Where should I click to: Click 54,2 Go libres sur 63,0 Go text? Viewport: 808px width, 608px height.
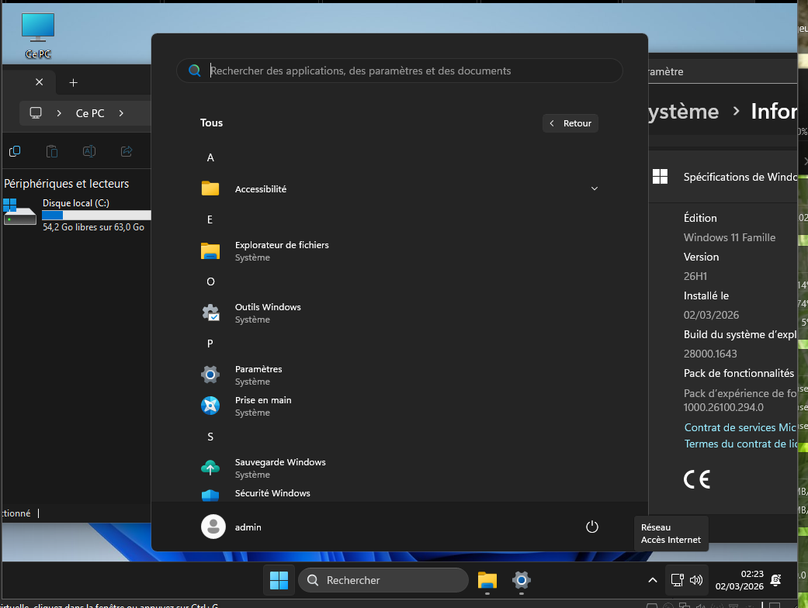coord(93,227)
